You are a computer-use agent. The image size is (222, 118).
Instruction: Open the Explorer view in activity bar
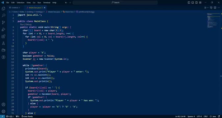[x=3, y=9]
